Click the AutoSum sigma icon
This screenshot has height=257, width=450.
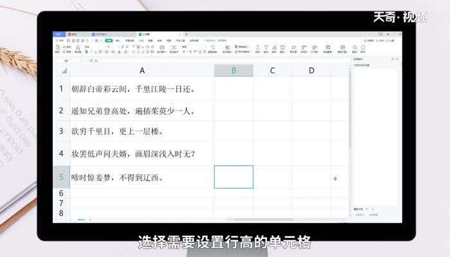[x=258, y=48]
